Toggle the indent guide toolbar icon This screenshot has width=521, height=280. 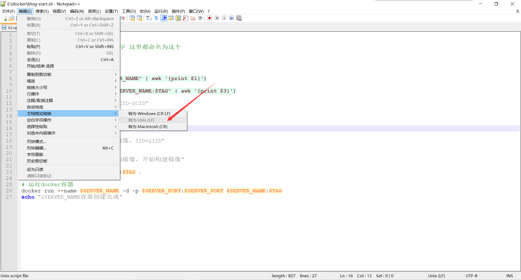[x=164, y=18]
